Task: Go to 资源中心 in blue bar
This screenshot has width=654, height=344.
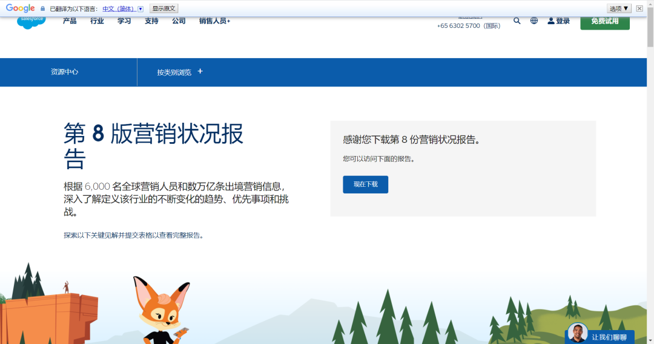Action: click(x=64, y=72)
